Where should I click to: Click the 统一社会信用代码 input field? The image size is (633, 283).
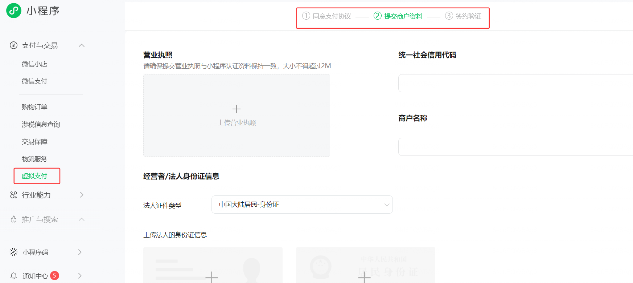click(x=515, y=83)
